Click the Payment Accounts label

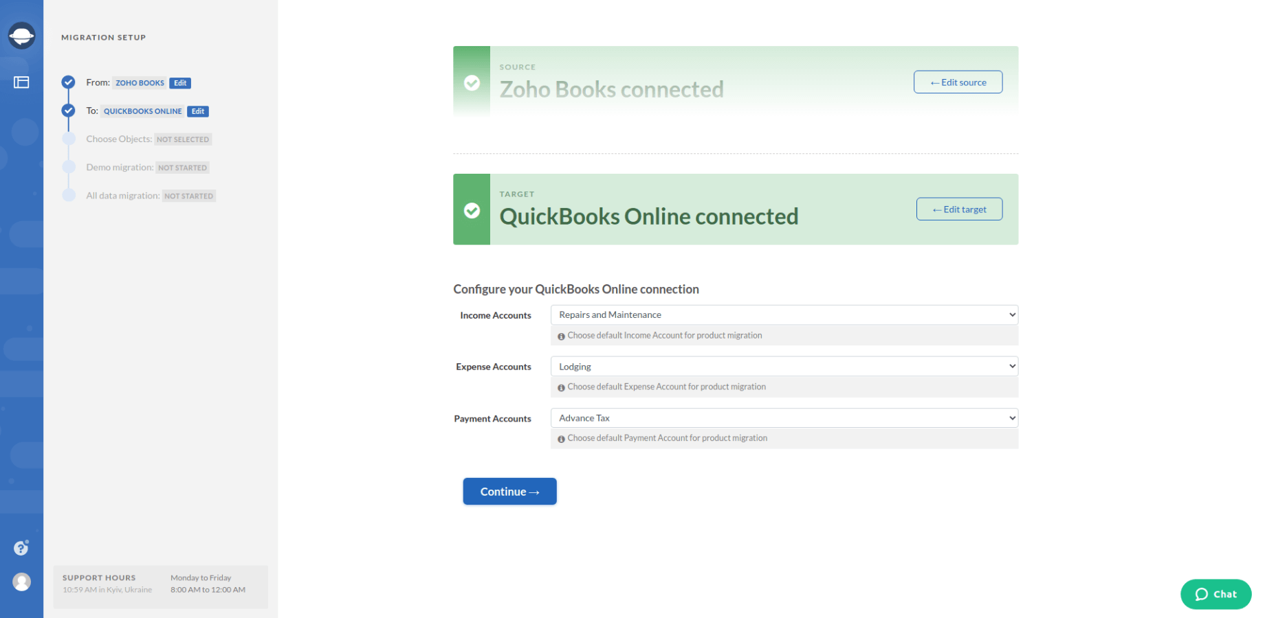click(x=492, y=419)
